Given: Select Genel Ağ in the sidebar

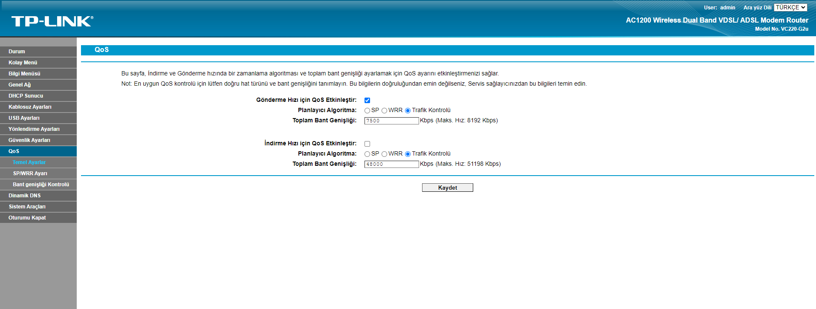Looking at the screenshot, I should [38, 85].
